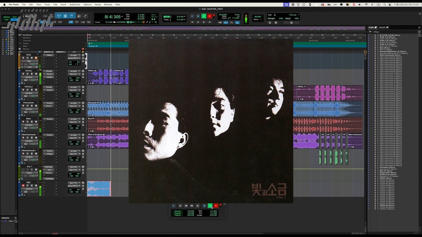422x237 pixels.
Task: Click the Pro Tools application menu
Action: [14, 5]
